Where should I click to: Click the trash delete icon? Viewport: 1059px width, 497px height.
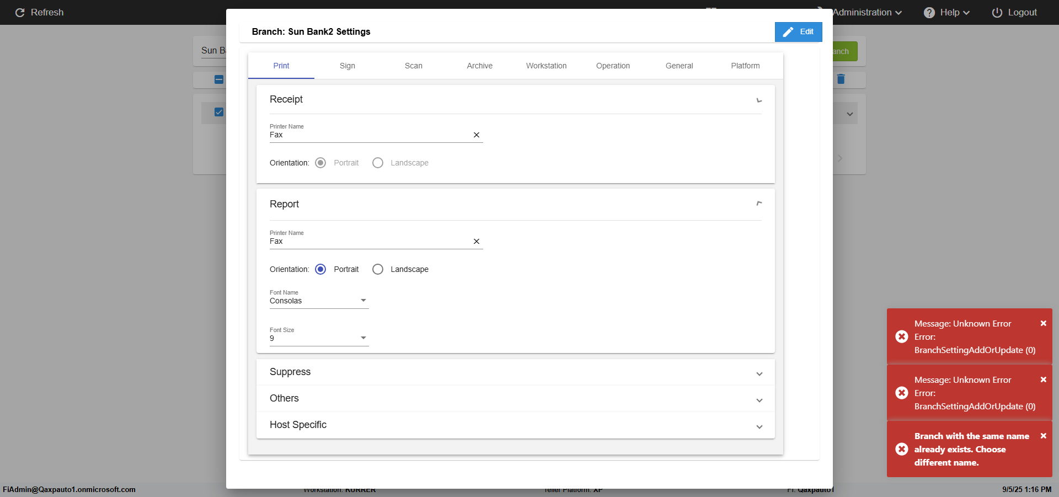[841, 79]
